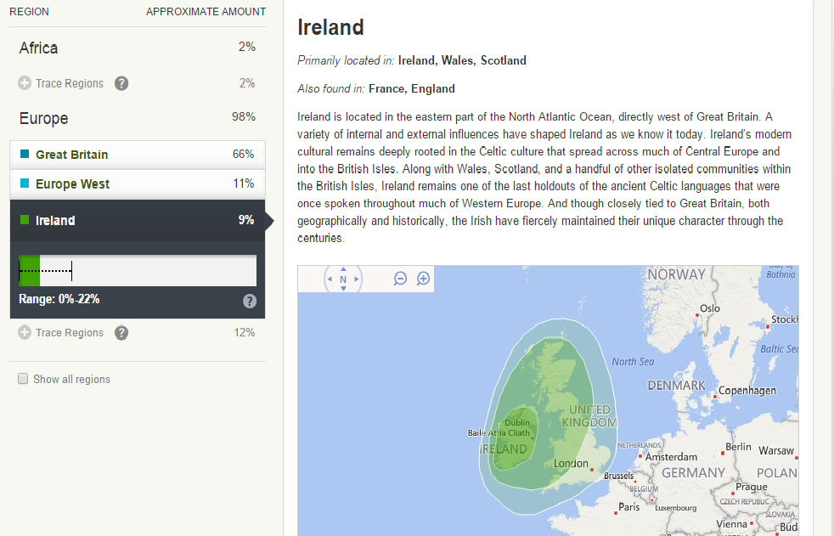This screenshot has height=536, width=834.
Task: Click the Africa region heading
Action: tap(39, 48)
